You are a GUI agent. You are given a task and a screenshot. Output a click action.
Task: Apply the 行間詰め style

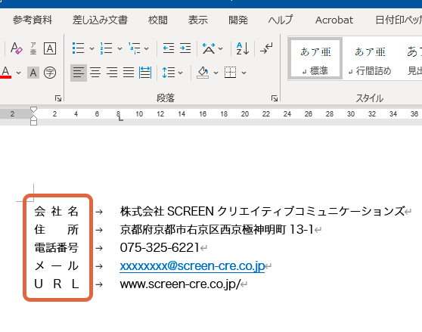point(370,58)
